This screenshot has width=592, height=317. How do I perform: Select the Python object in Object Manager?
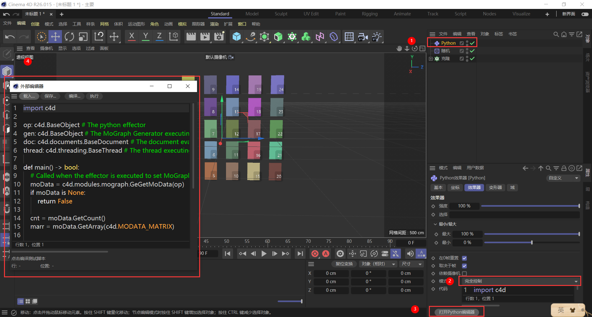click(x=448, y=43)
